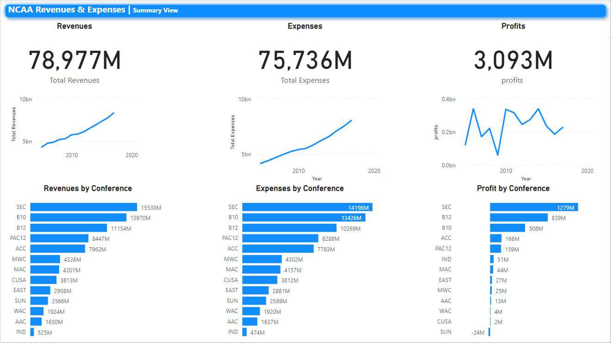Click the Revenues by Conference chart title
The height and width of the screenshot is (343, 612).
[87, 188]
